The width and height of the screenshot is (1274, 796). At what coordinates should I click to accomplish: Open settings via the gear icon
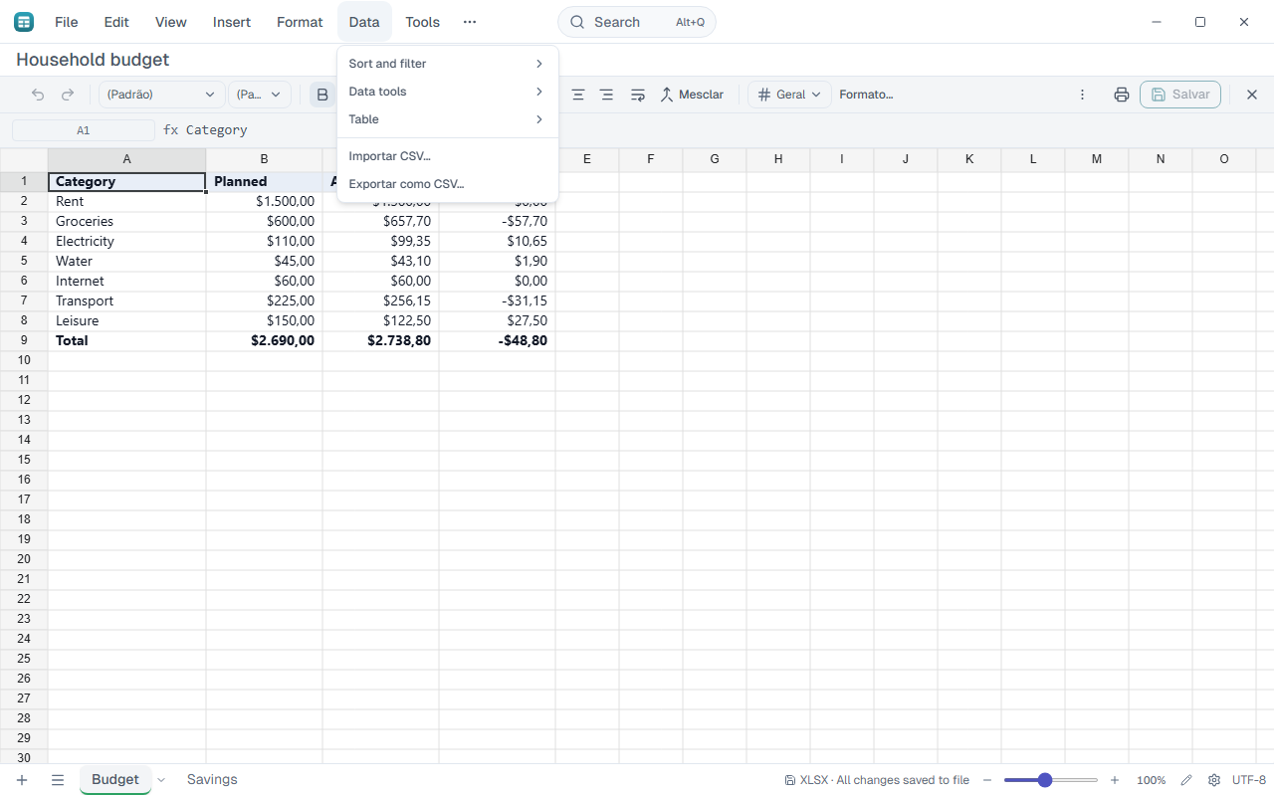(x=1214, y=780)
